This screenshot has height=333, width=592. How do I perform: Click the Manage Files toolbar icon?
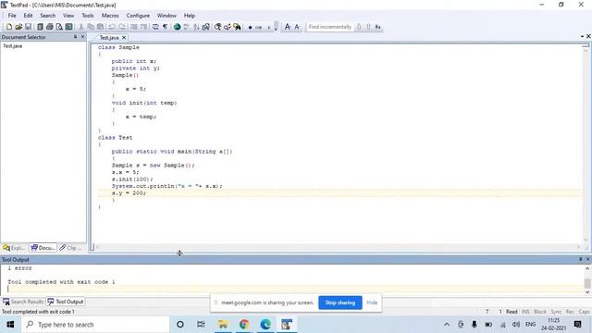pyautogui.click(x=40, y=27)
